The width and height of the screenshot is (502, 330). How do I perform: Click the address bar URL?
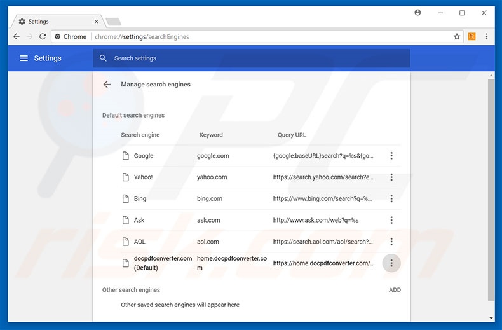142,36
